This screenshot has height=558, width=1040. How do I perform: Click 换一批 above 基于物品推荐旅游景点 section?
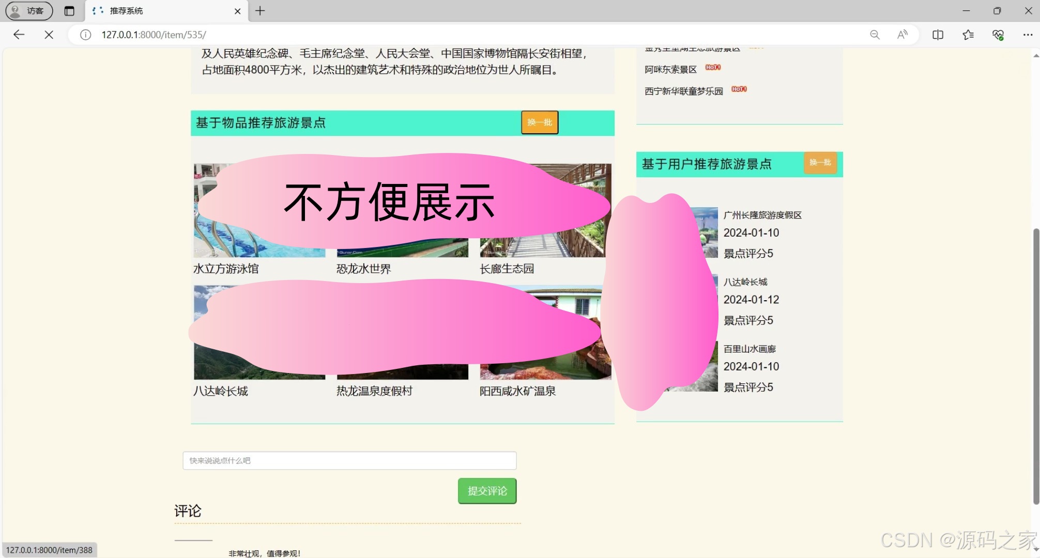pyautogui.click(x=539, y=122)
